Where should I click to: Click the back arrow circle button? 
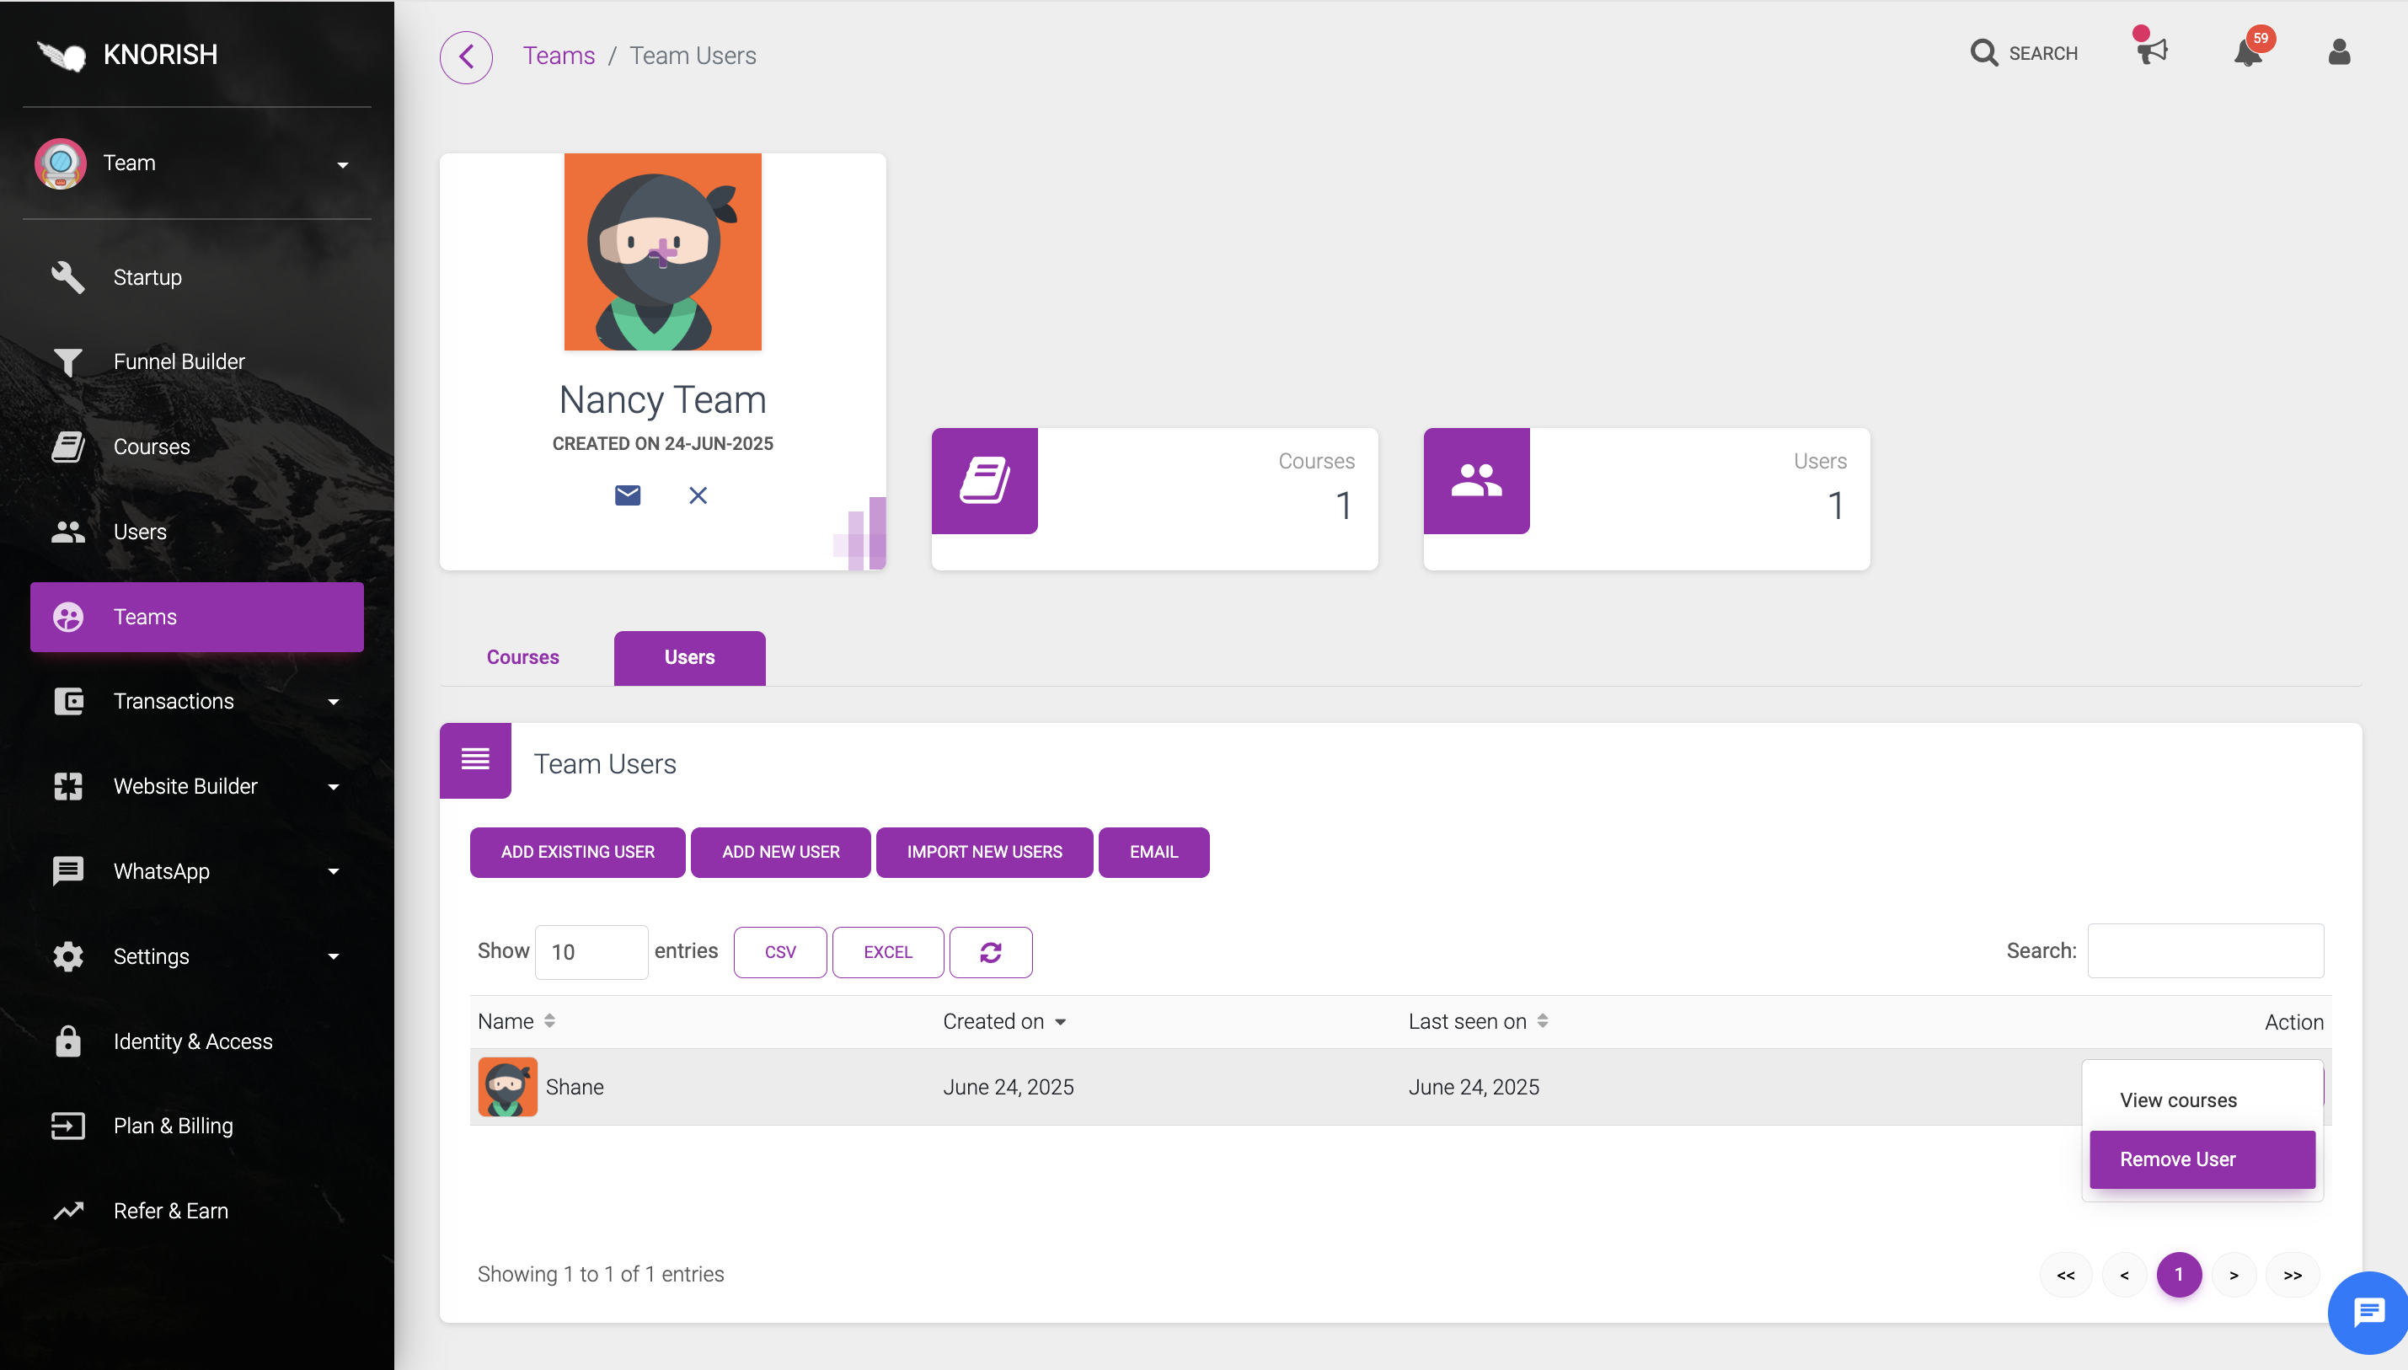[x=466, y=56]
